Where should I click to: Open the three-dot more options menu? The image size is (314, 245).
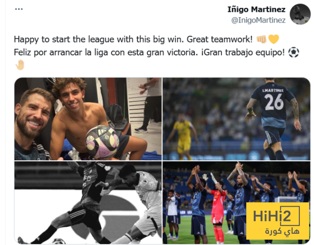[19, 9]
